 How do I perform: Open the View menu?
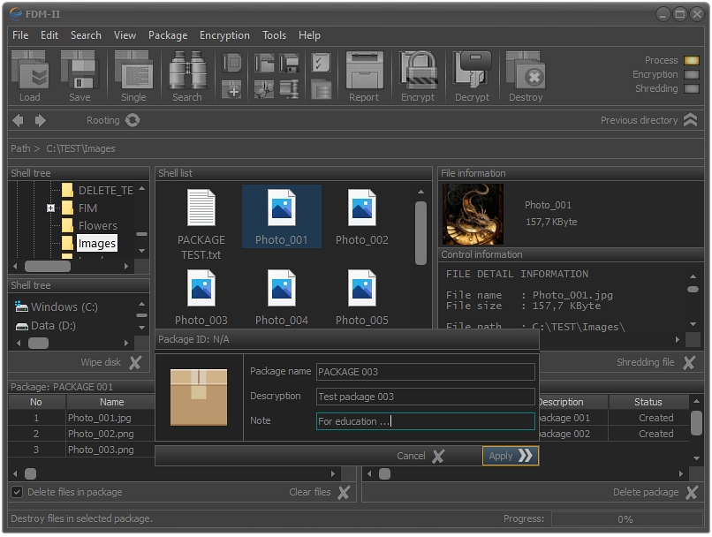(125, 35)
